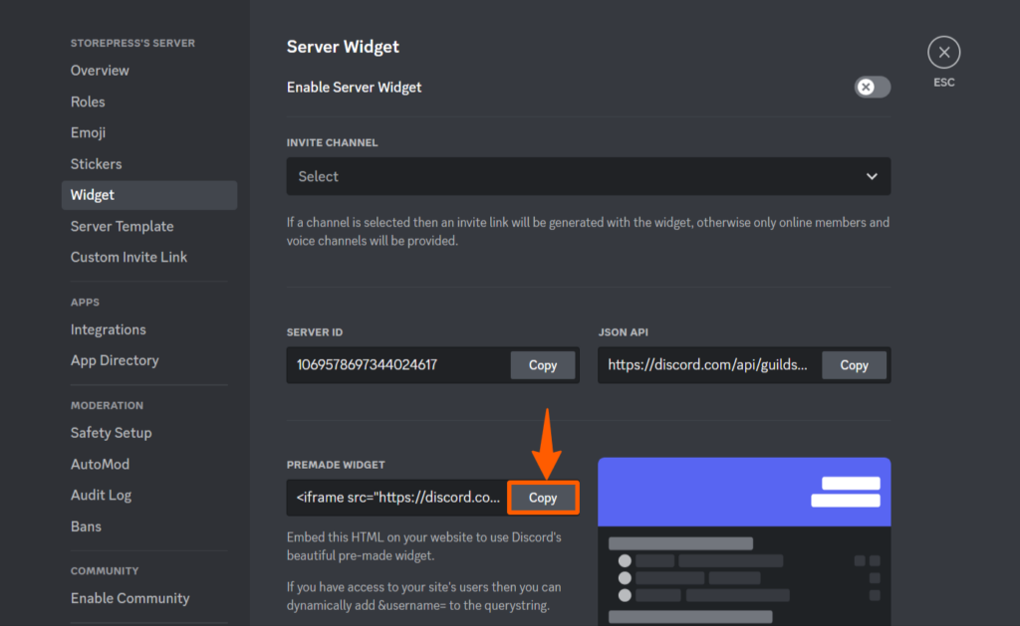Select Enable Community in the sidebar

(x=130, y=598)
